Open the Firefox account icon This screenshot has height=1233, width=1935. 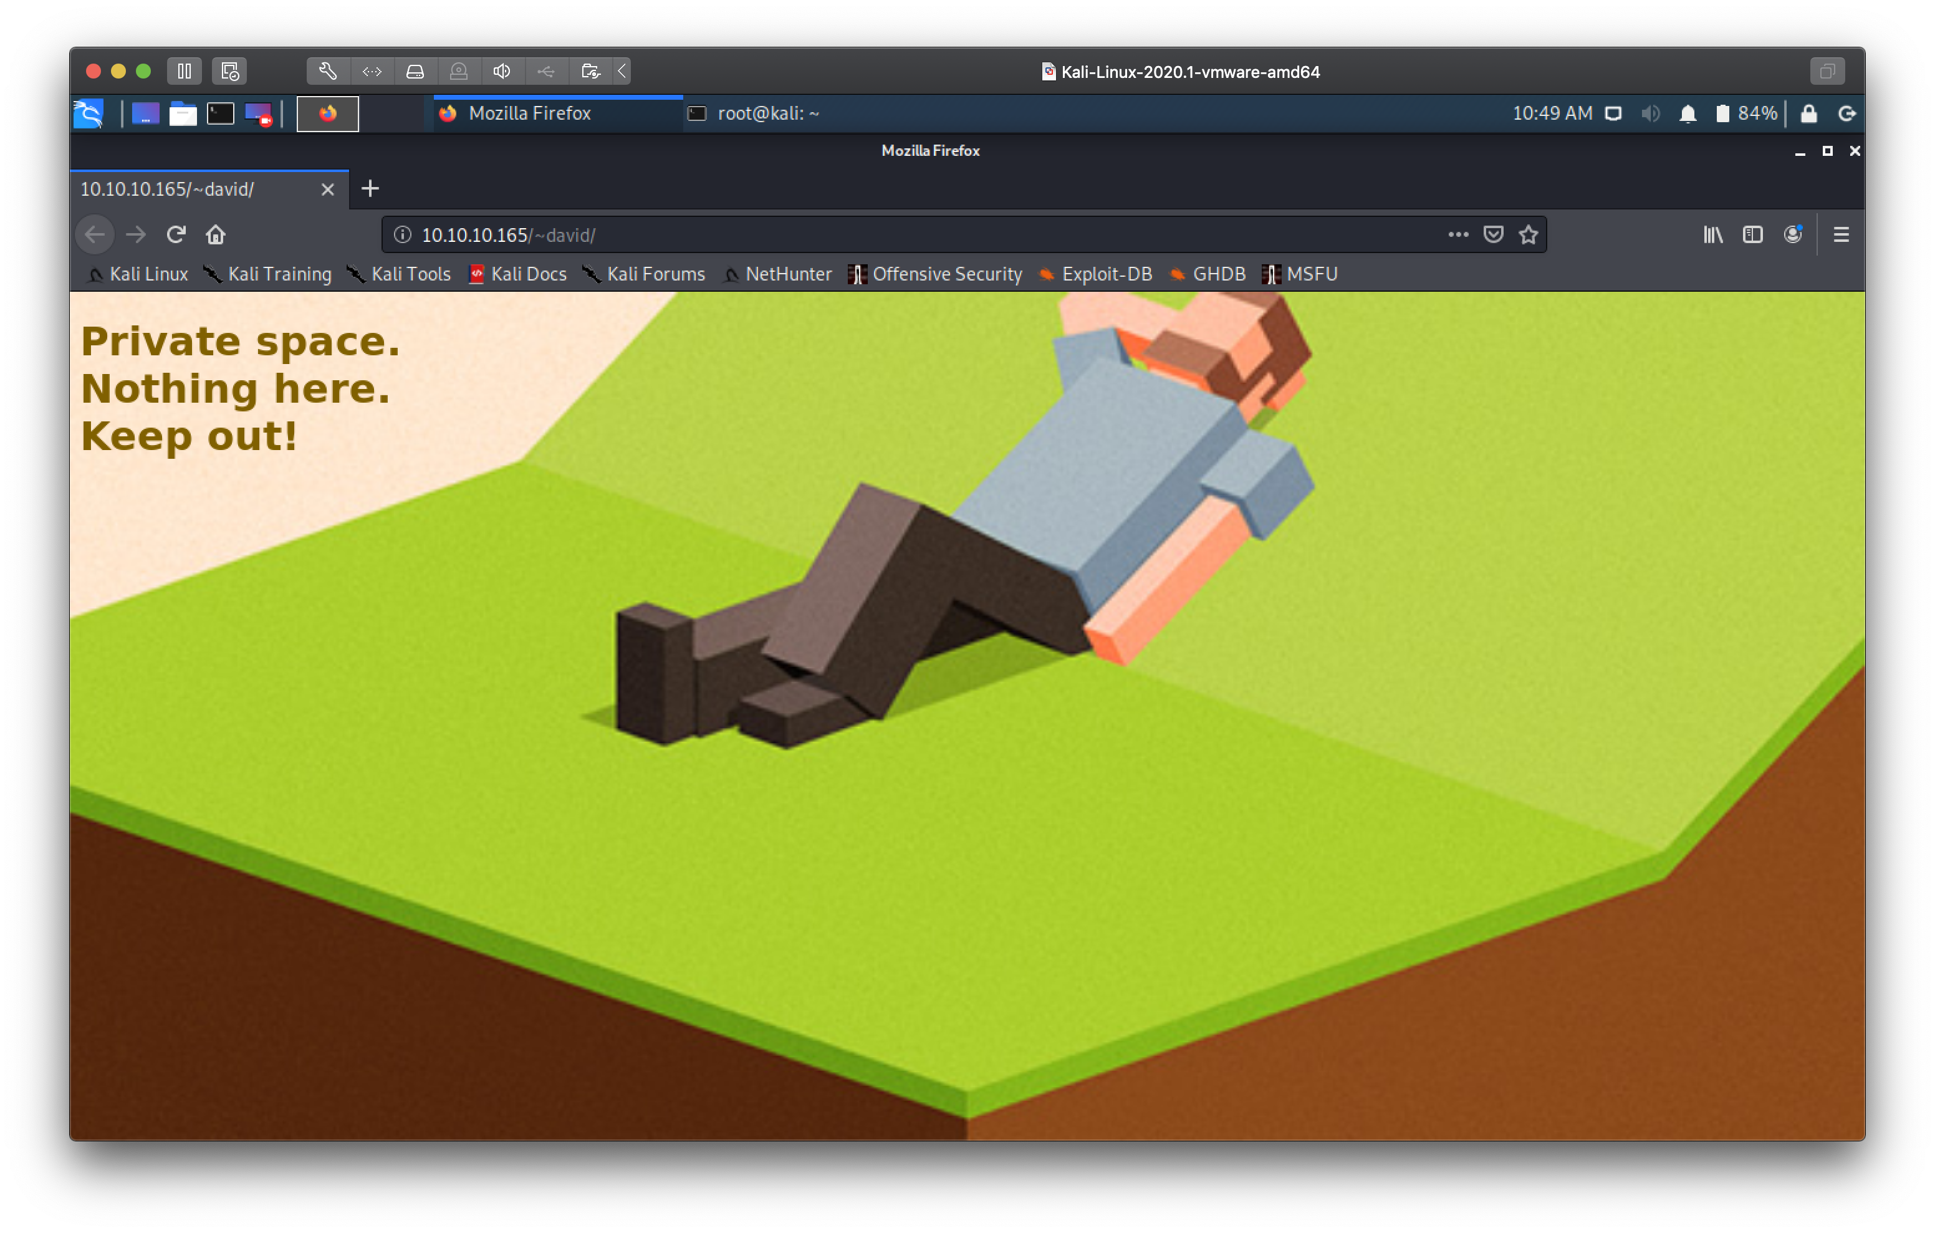[1792, 235]
